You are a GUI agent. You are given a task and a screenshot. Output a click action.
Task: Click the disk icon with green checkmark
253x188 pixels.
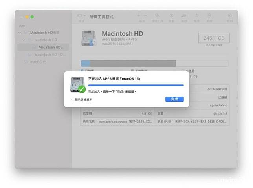[78, 85]
